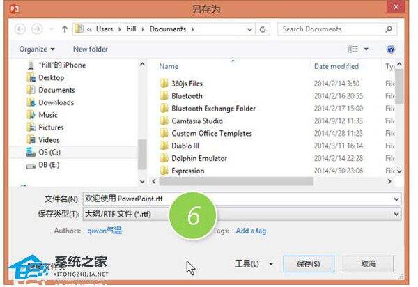Click the Up one level arrow
The image size is (418, 287).
(x=65, y=29)
